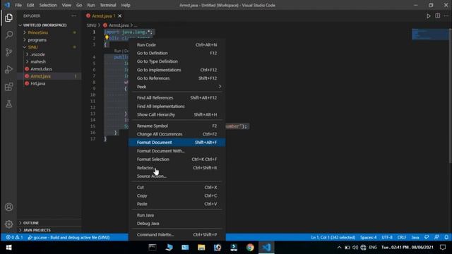Click the Run play icon in editor toolbar
452x254 pixels.
pos(429,16)
